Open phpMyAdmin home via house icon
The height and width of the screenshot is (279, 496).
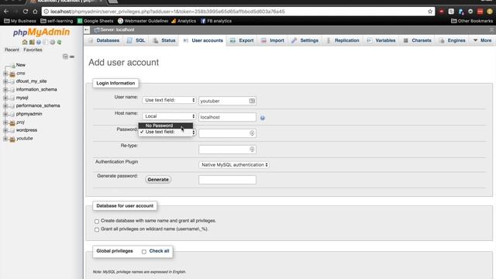coord(25,42)
